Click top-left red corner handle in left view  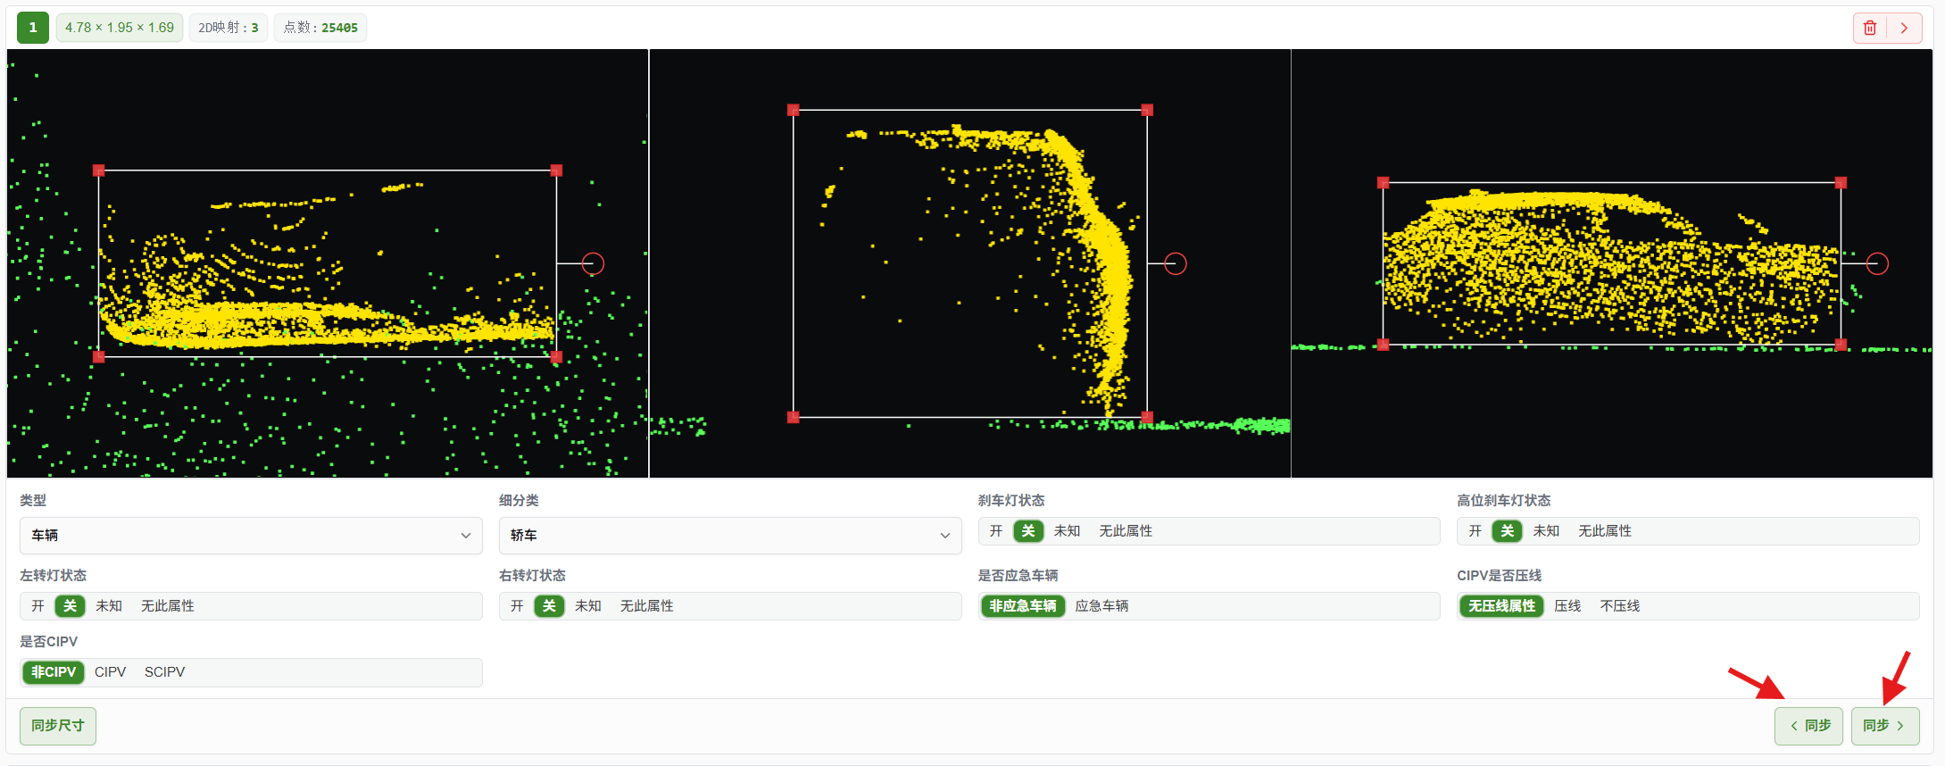tap(99, 171)
